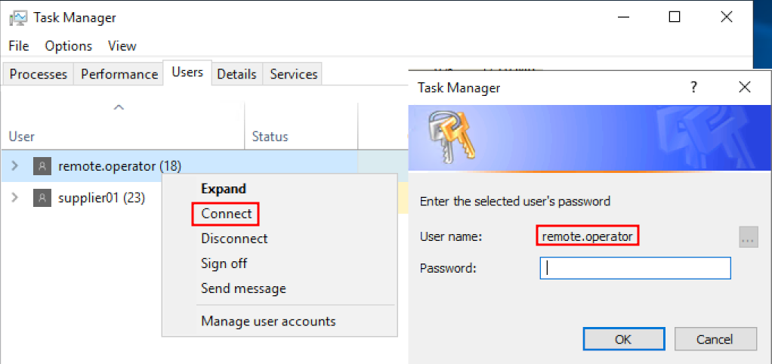Screen dimensions: 772x364
Task: Click the remote.operator user avatar icon
Action: tap(42, 166)
